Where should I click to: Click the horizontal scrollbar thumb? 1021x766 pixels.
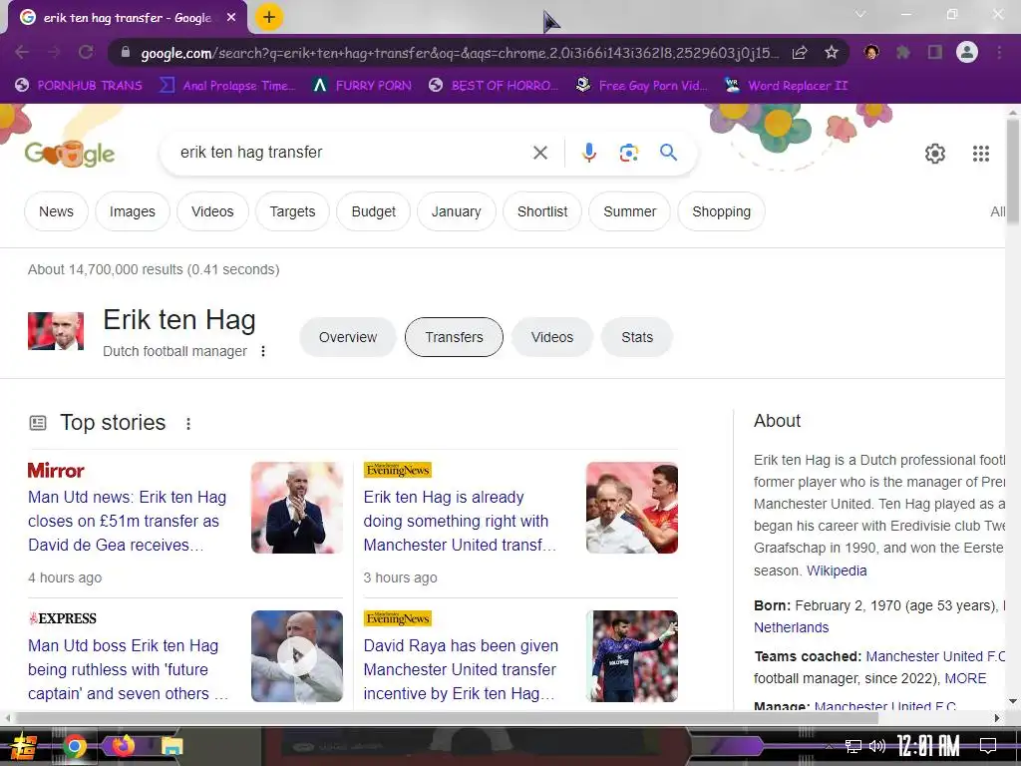(x=446, y=718)
